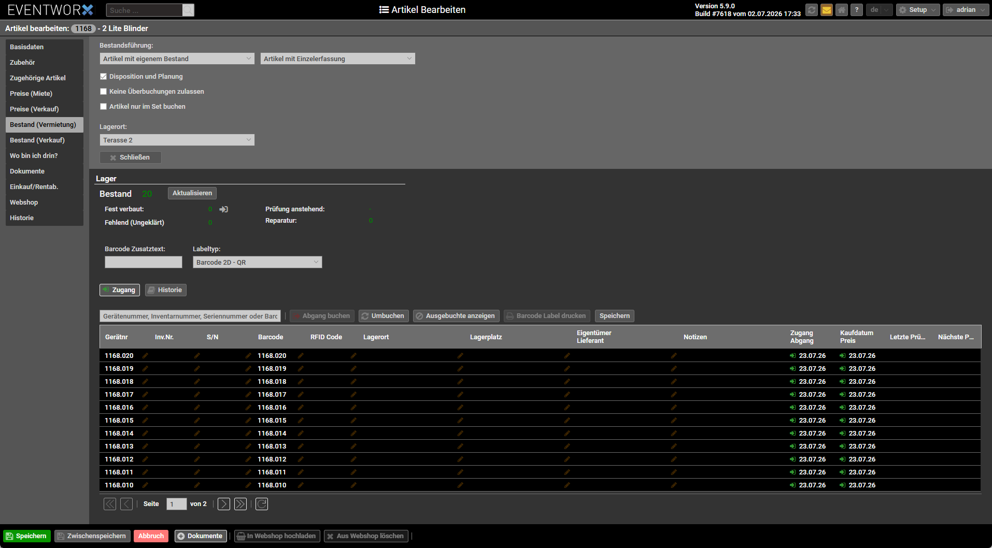
Task: Open the adrian user menu
Action: click(966, 10)
